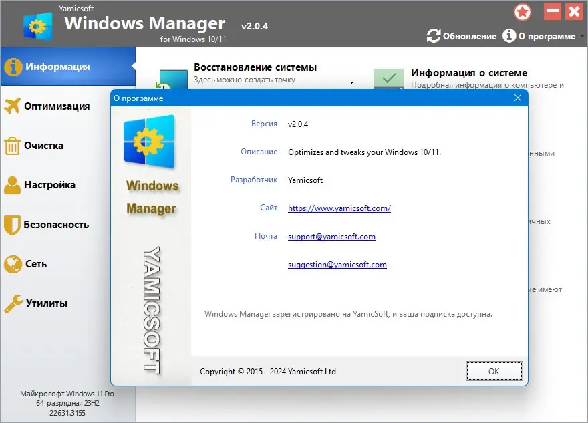Click the registration status message
The width and height of the screenshot is (588, 423).
tap(348, 314)
